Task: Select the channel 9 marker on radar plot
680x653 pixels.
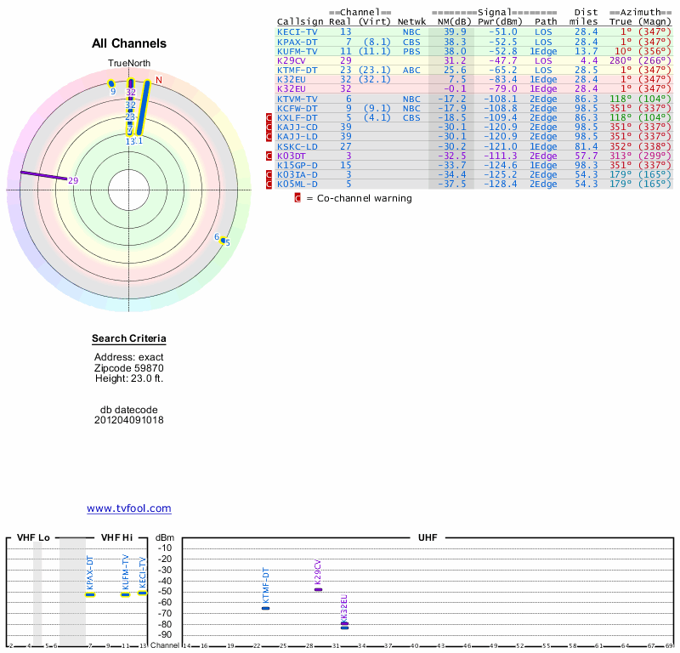Action: coord(111,83)
